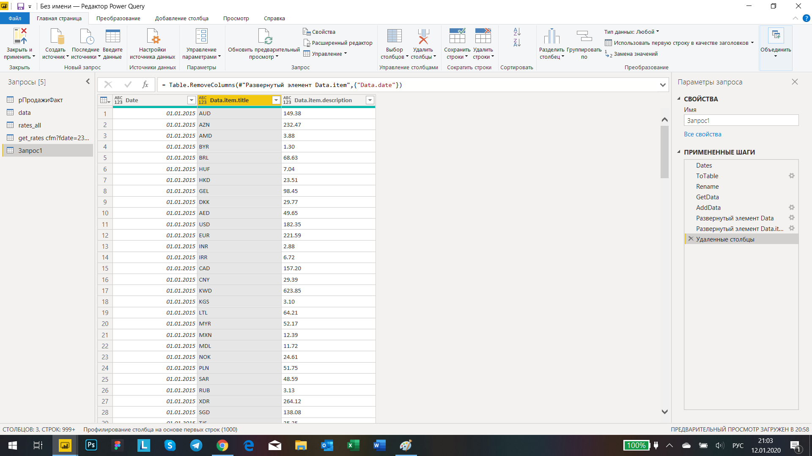Open the Advanced Editor (Расширенный редактор)
Screen dimensions: 812x456
pyautogui.click(x=337, y=43)
